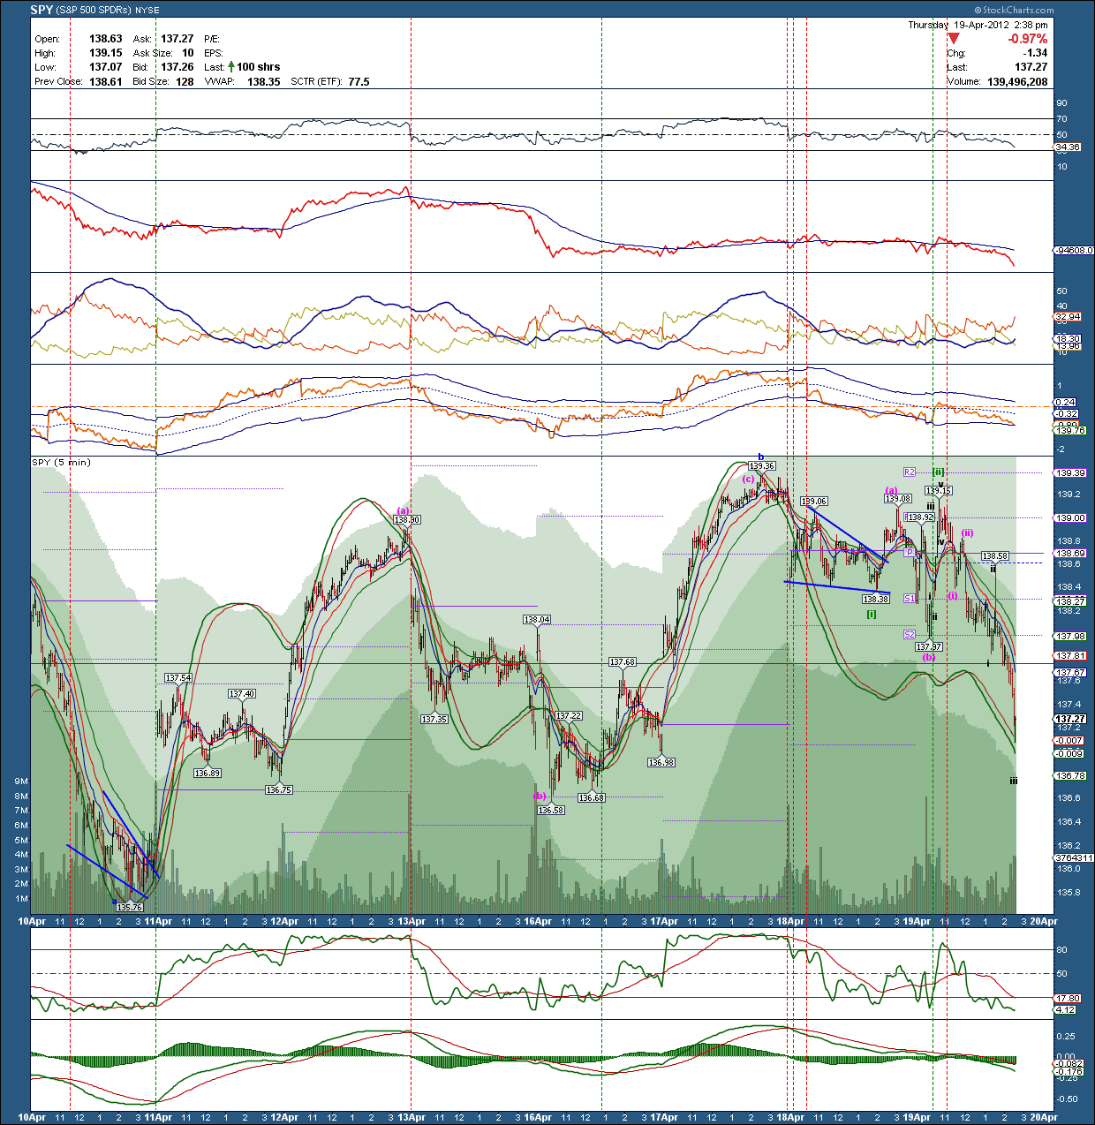Click the 137.98 right axis price tag

pyautogui.click(x=1069, y=636)
